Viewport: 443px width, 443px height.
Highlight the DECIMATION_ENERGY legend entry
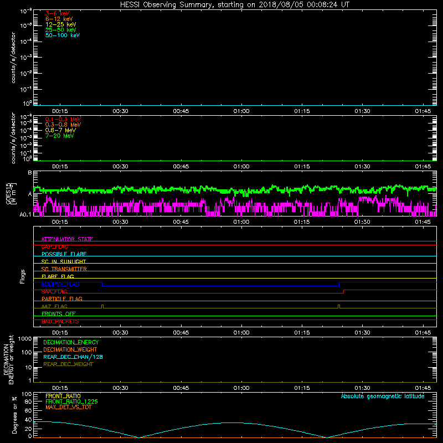pos(71,342)
